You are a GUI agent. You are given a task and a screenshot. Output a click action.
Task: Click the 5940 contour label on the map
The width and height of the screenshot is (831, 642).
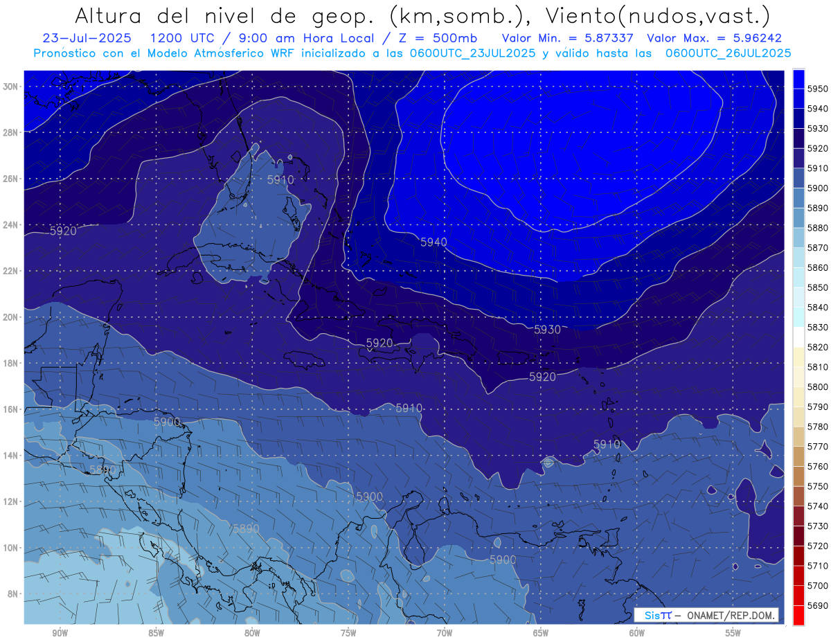tap(434, 242)
